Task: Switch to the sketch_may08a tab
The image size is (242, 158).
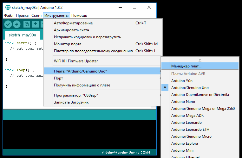Action: click(x=23, y=35)
